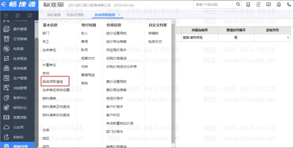Open 存货 menu entry
Screen dimensions: 294x148
coord(46,73)
